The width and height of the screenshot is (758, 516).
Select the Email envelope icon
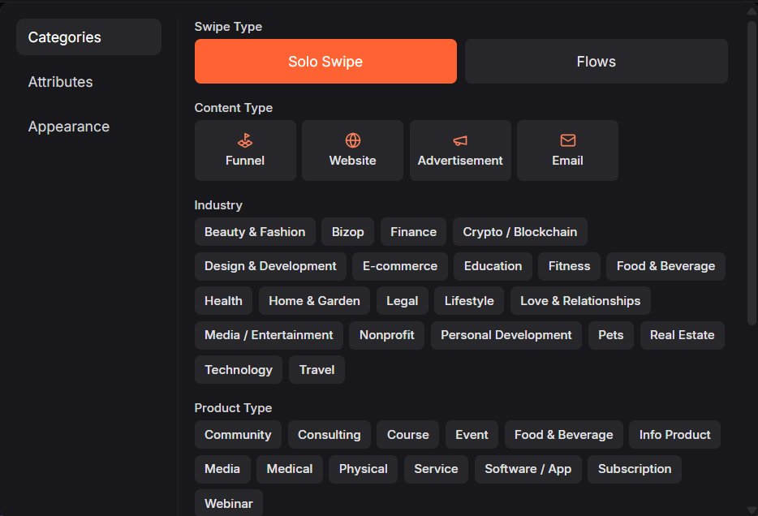[x=567, y=141]
